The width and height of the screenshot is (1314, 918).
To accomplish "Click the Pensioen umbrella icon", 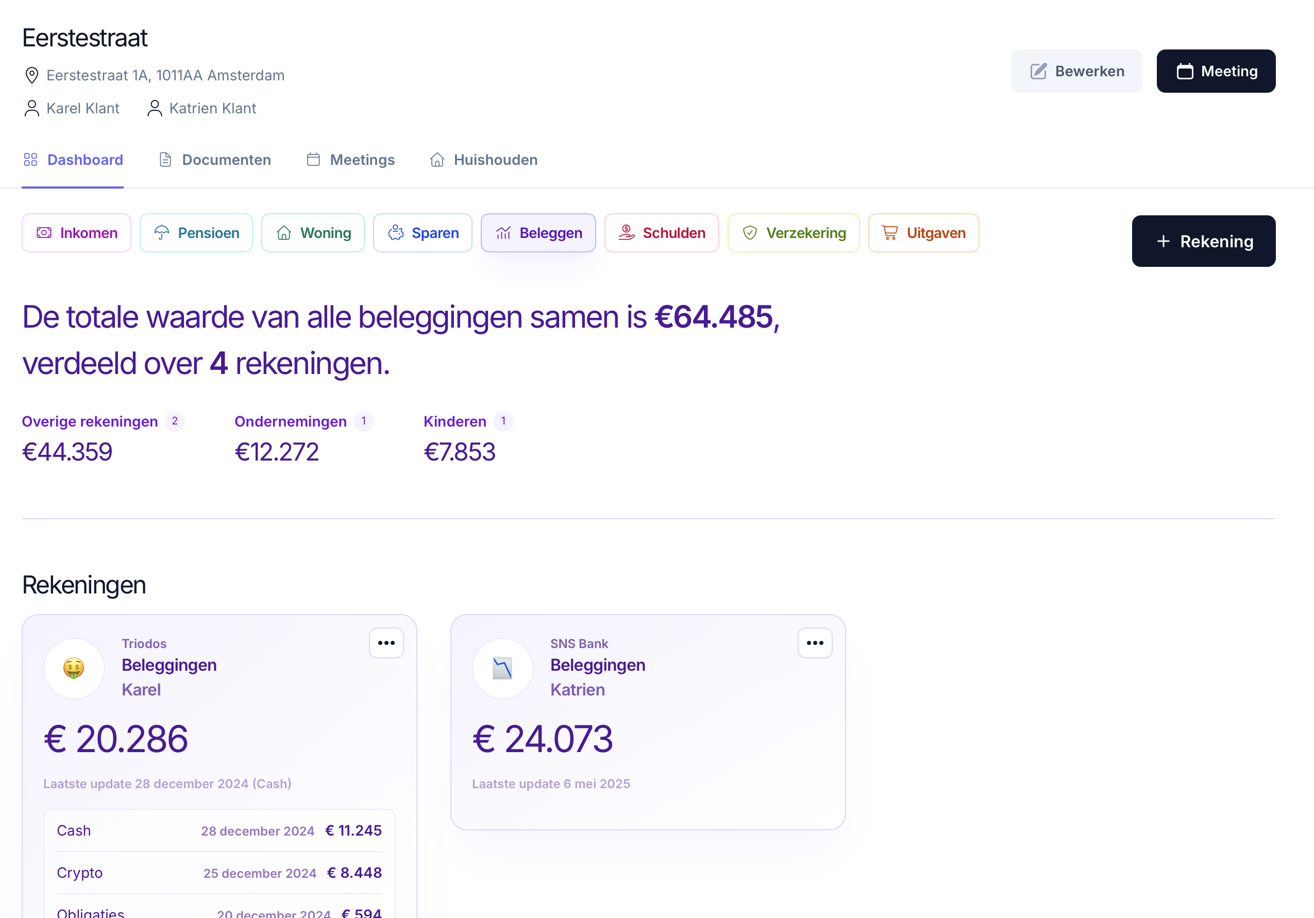I will 162,232.
